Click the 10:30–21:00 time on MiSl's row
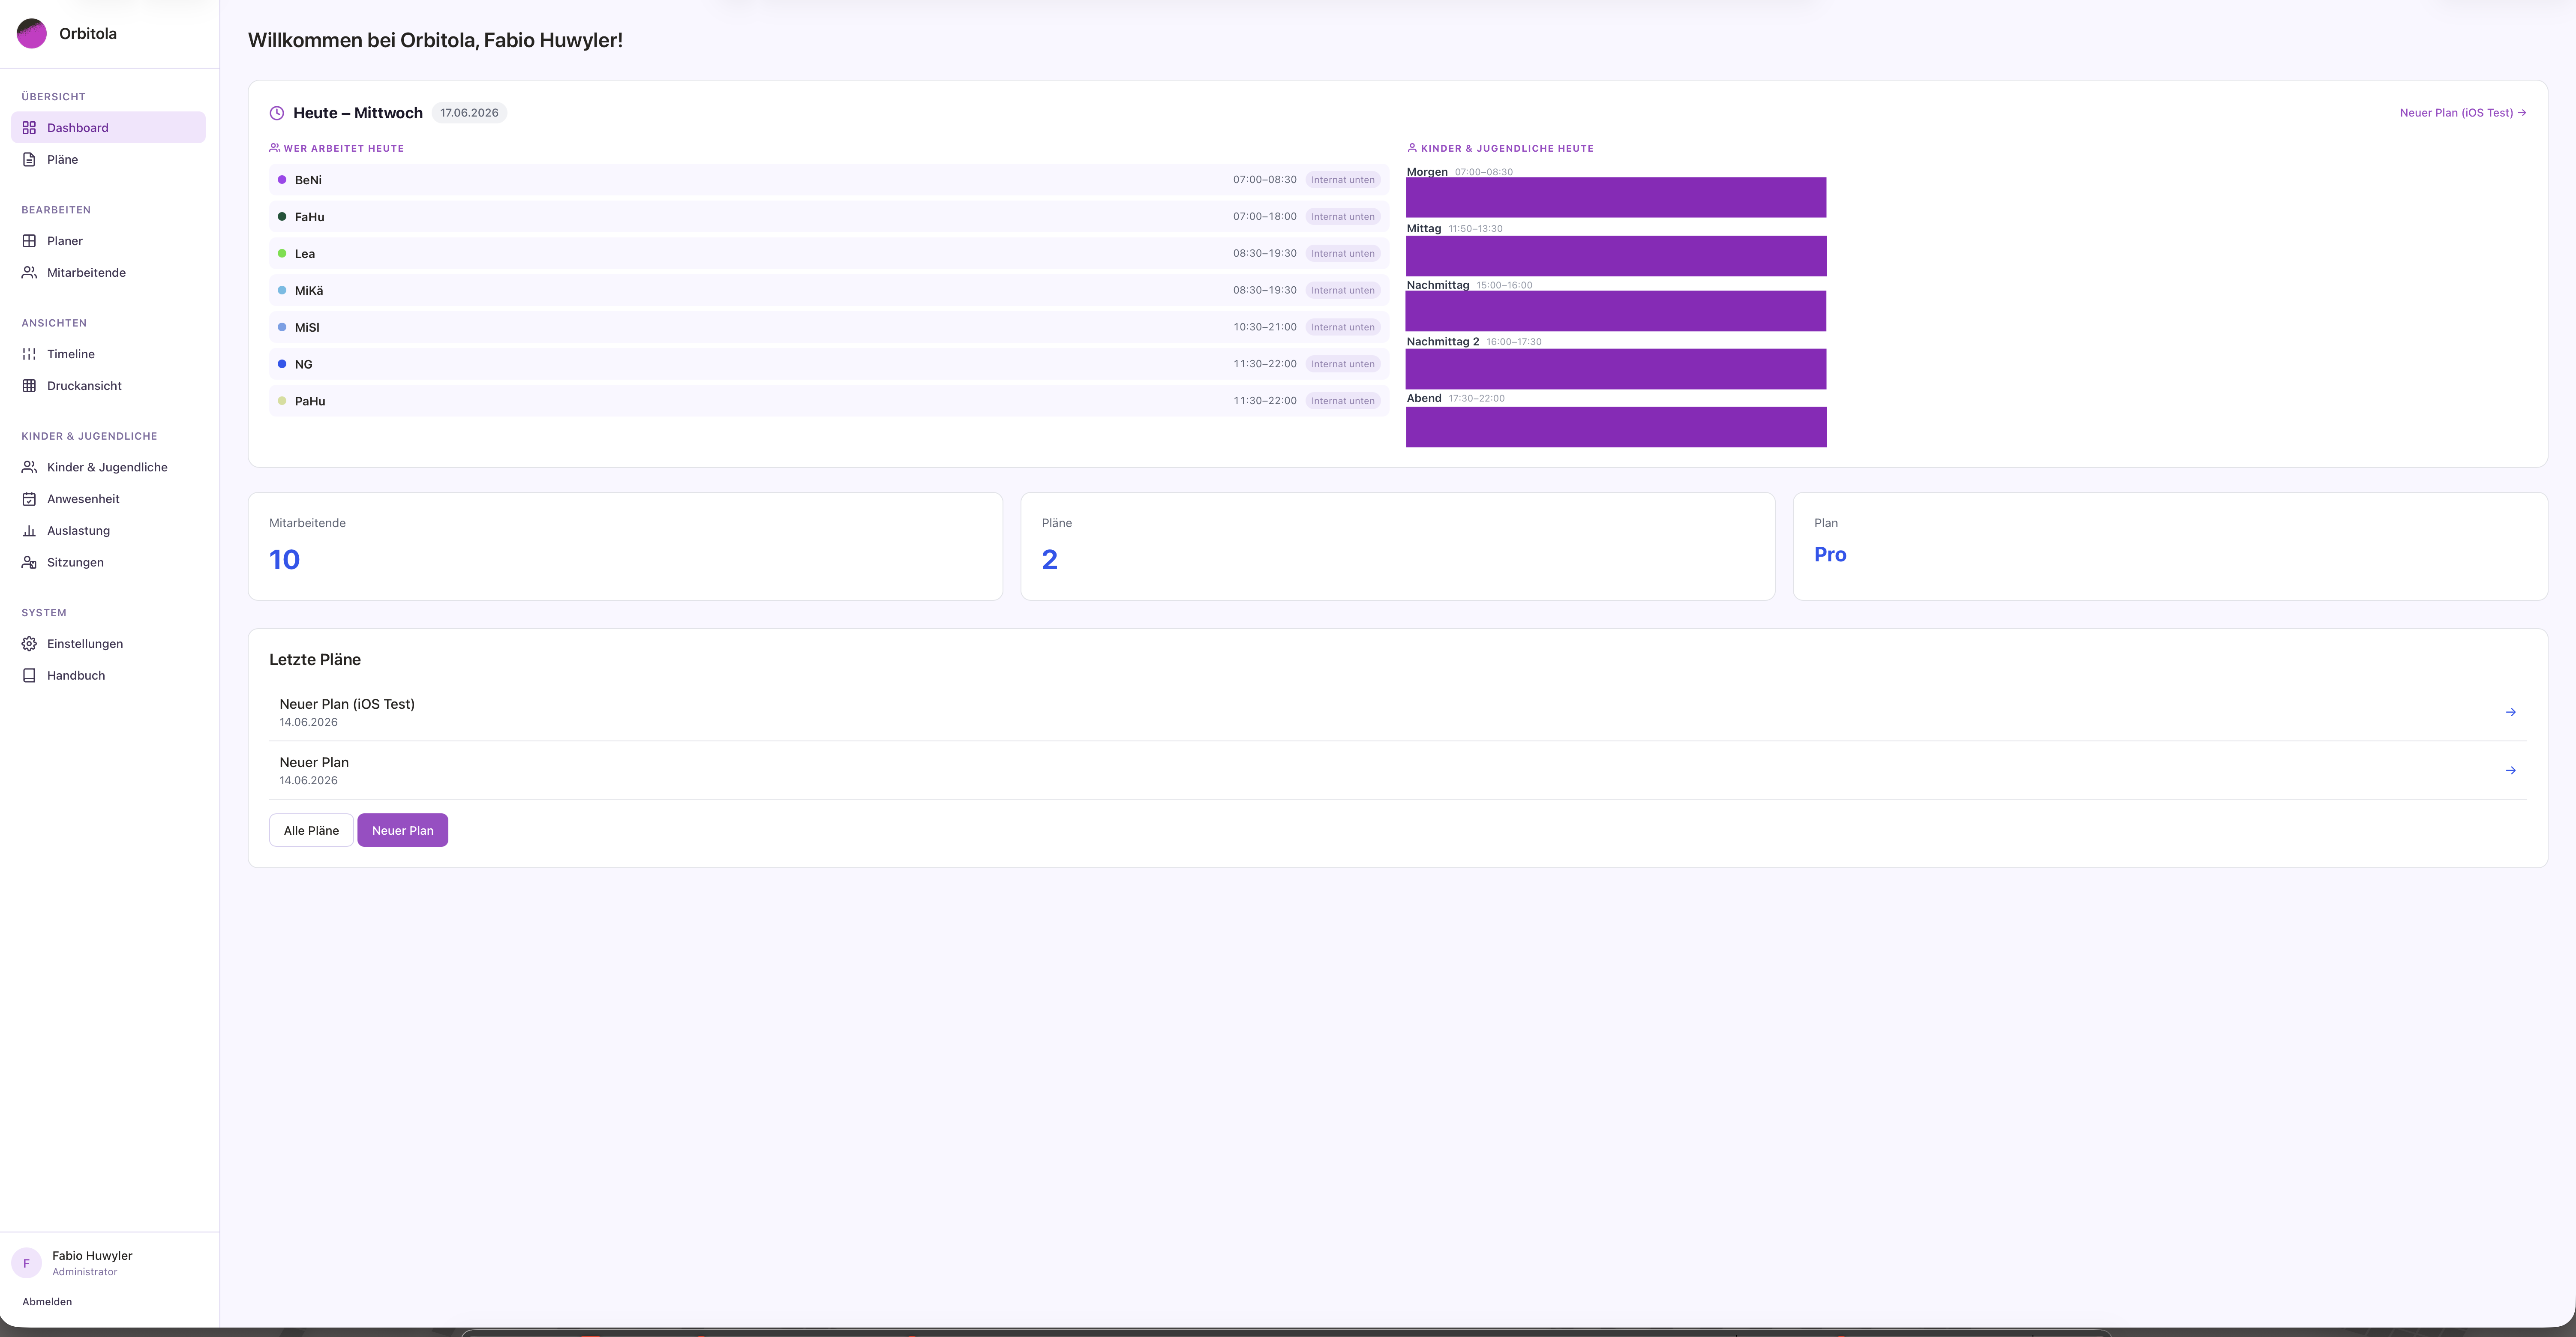 [1265, 328]
